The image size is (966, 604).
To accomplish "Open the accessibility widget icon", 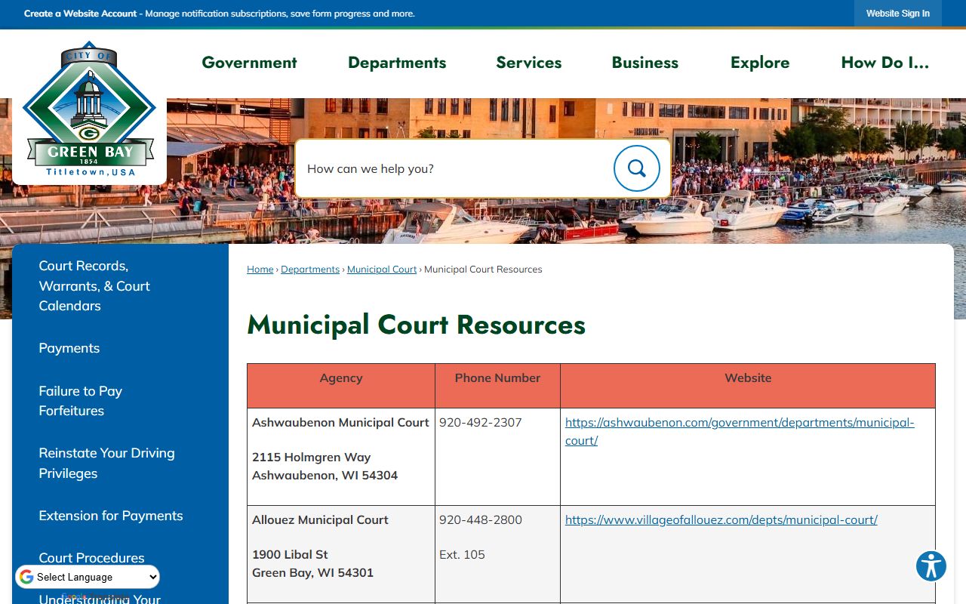I will click(931, 566).
